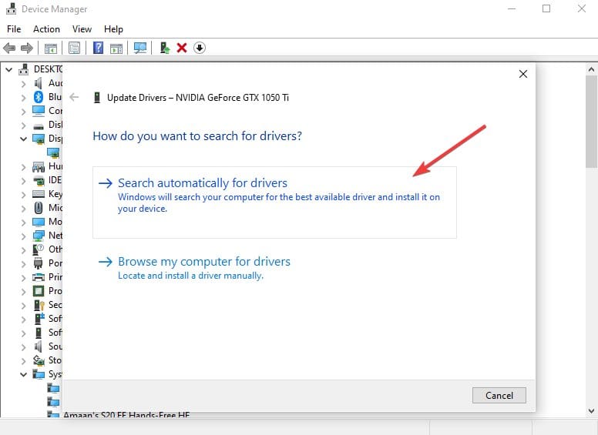Choose Search automatically for drivers

pyautogui.click(x=274, y=202)
